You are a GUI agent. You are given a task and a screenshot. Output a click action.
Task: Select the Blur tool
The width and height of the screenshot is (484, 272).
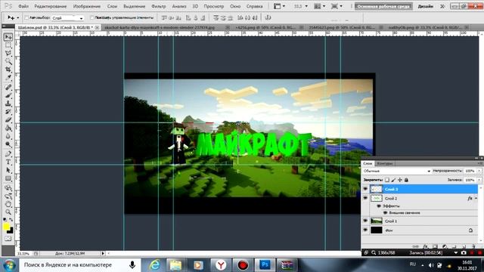tap(8, 136)
